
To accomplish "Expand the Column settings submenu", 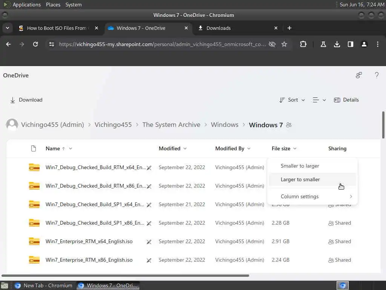I will [312, 196].
